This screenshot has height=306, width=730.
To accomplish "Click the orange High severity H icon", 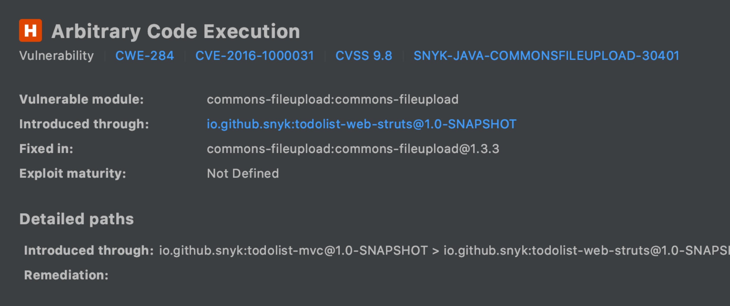I will [x=31, y=30].
